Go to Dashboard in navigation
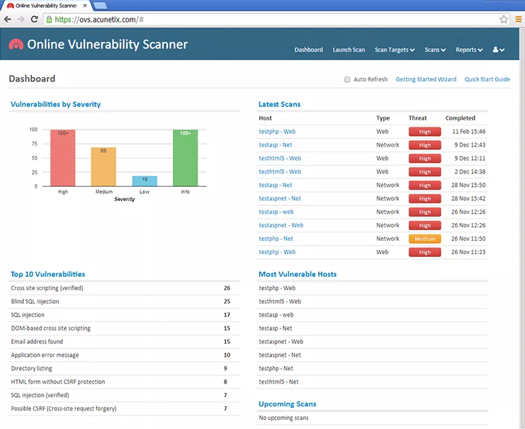This screenshot has height=429, width=525. 309,50
